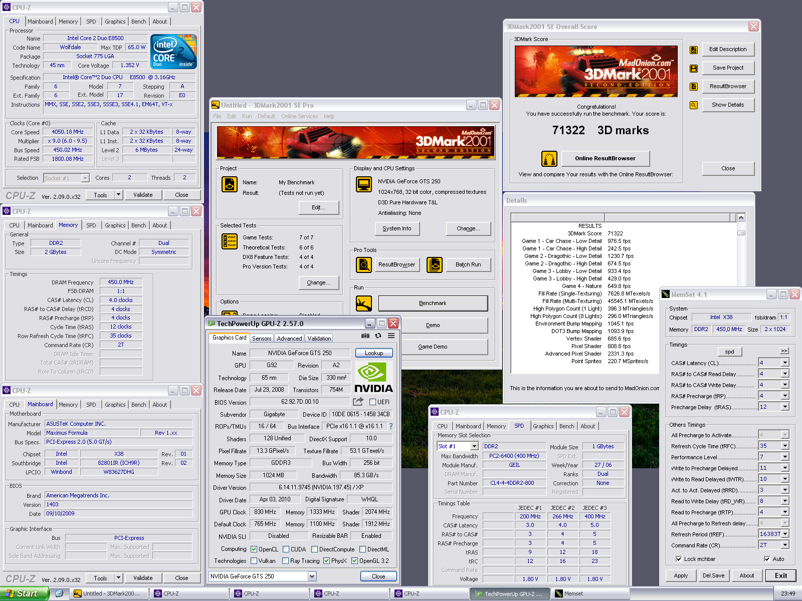
Task: Click the ResultBrowser magnifier icon in Pro Tools
Action: (x=364, y=264)
